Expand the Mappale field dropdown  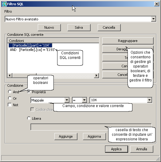click(x=67, y=100)
